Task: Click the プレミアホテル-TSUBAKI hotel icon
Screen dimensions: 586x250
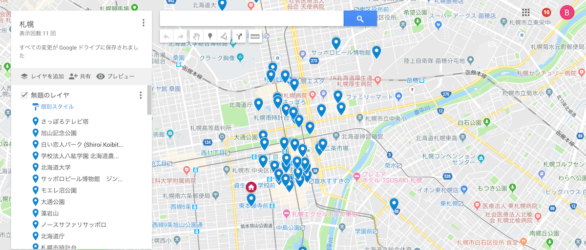Action: (356, 176)
